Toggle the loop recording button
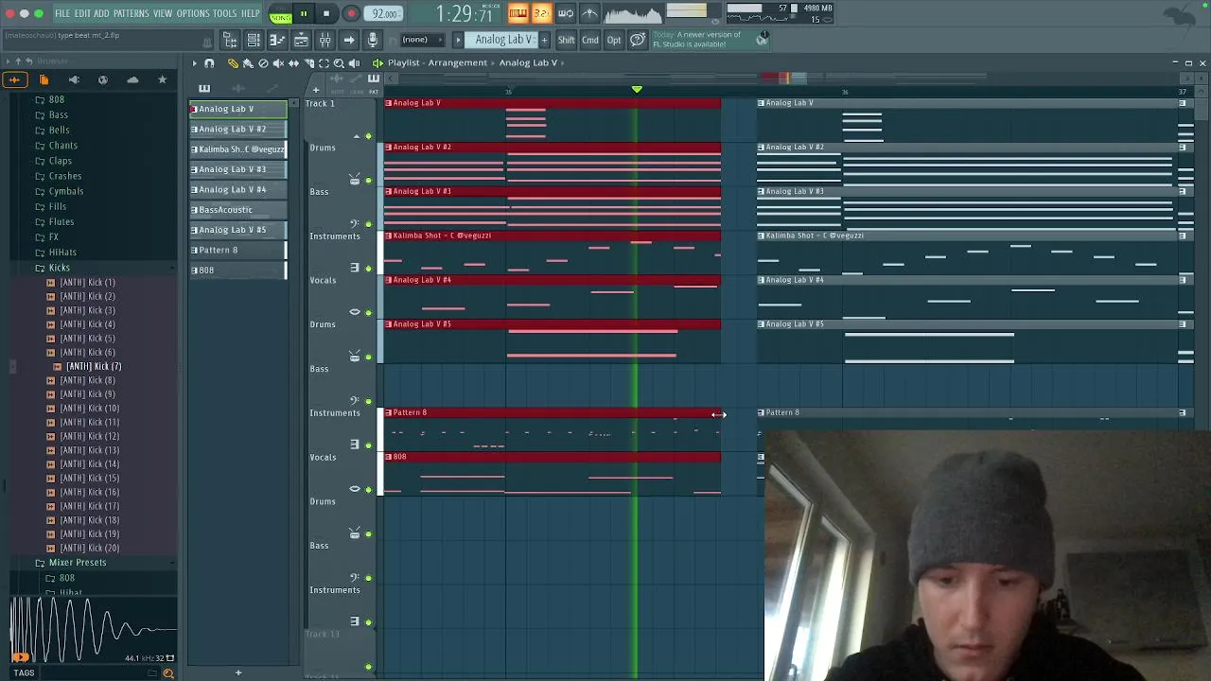1211x681 pixels. [x=565, y=13]
